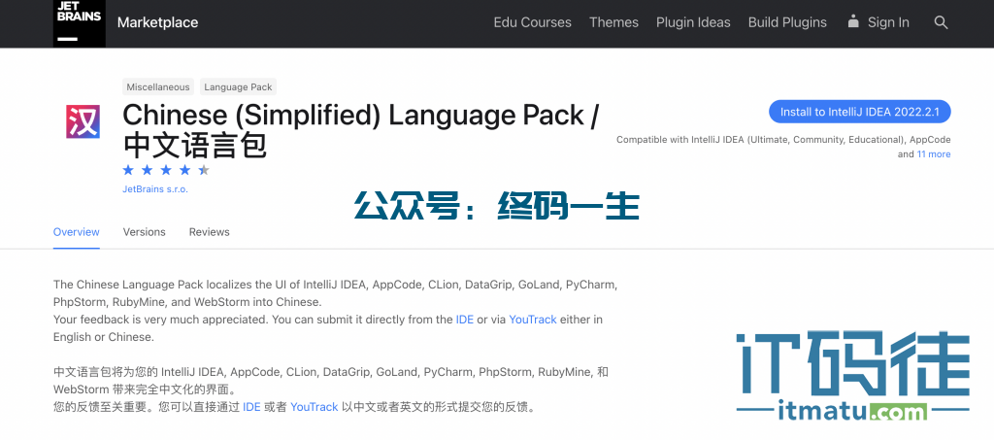
Task: Open the Marketplace home link
Action: tap(157, 22)
